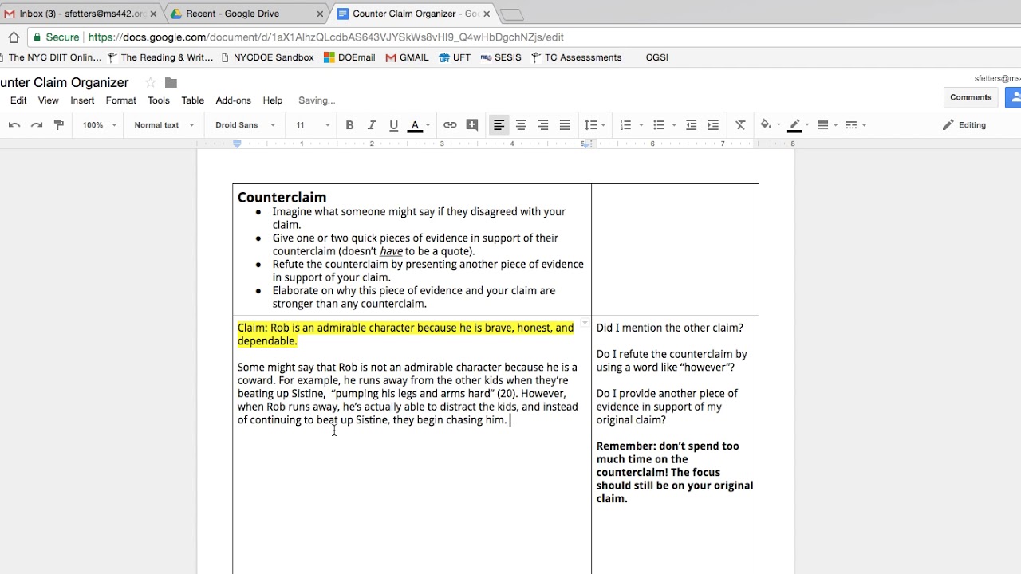
Task: Open the UFT bookmark
Action: pos(455,57)
